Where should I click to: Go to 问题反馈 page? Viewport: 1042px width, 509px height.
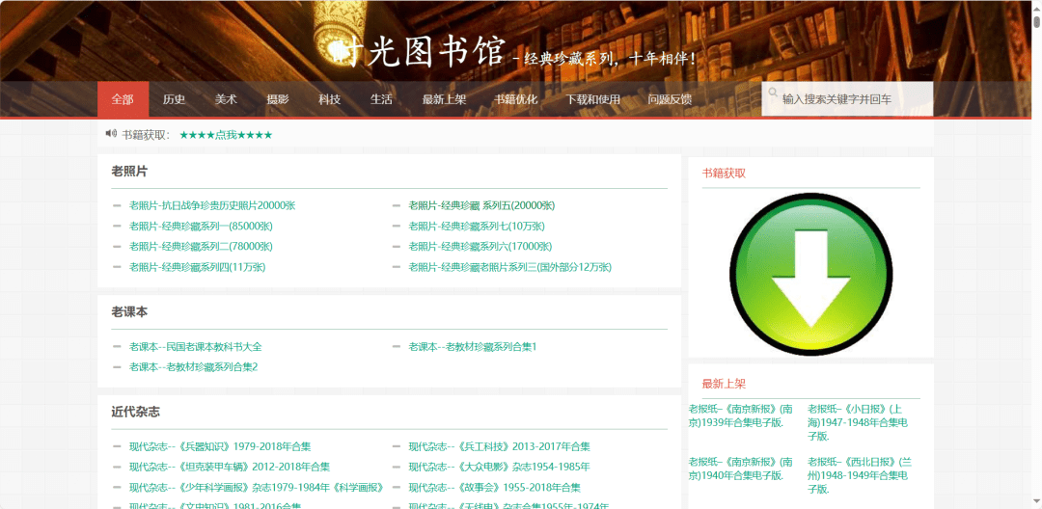tap(670, 99)
